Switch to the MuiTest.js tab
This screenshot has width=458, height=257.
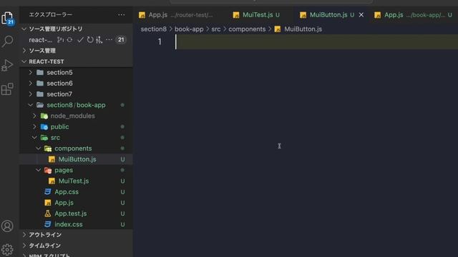tap(260, 15)
